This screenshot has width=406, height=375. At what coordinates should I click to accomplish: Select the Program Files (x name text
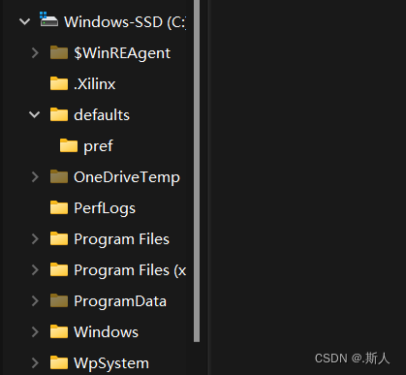(x=130, y=270)
